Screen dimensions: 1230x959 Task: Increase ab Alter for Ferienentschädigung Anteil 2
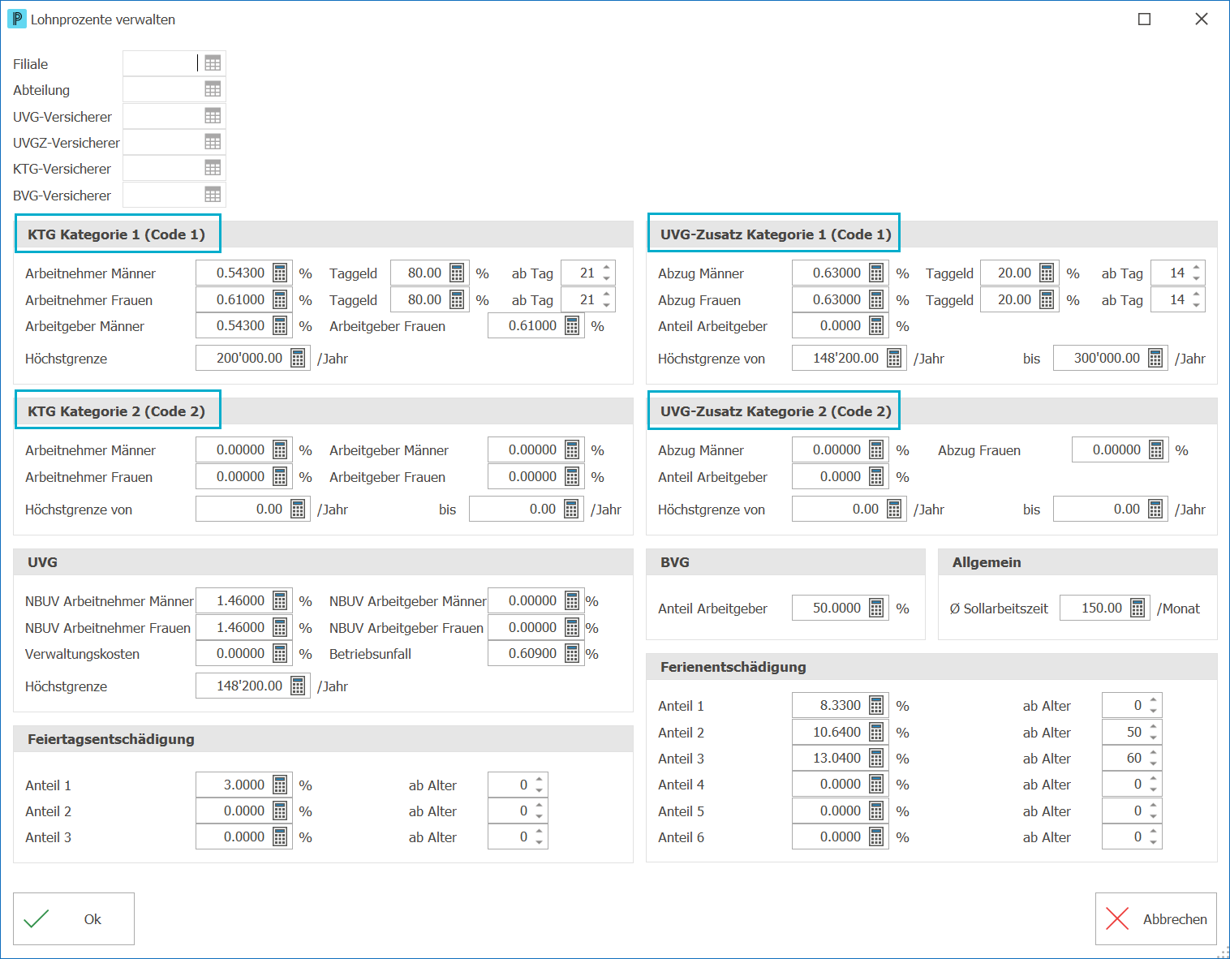click(x=1153, y=727)
